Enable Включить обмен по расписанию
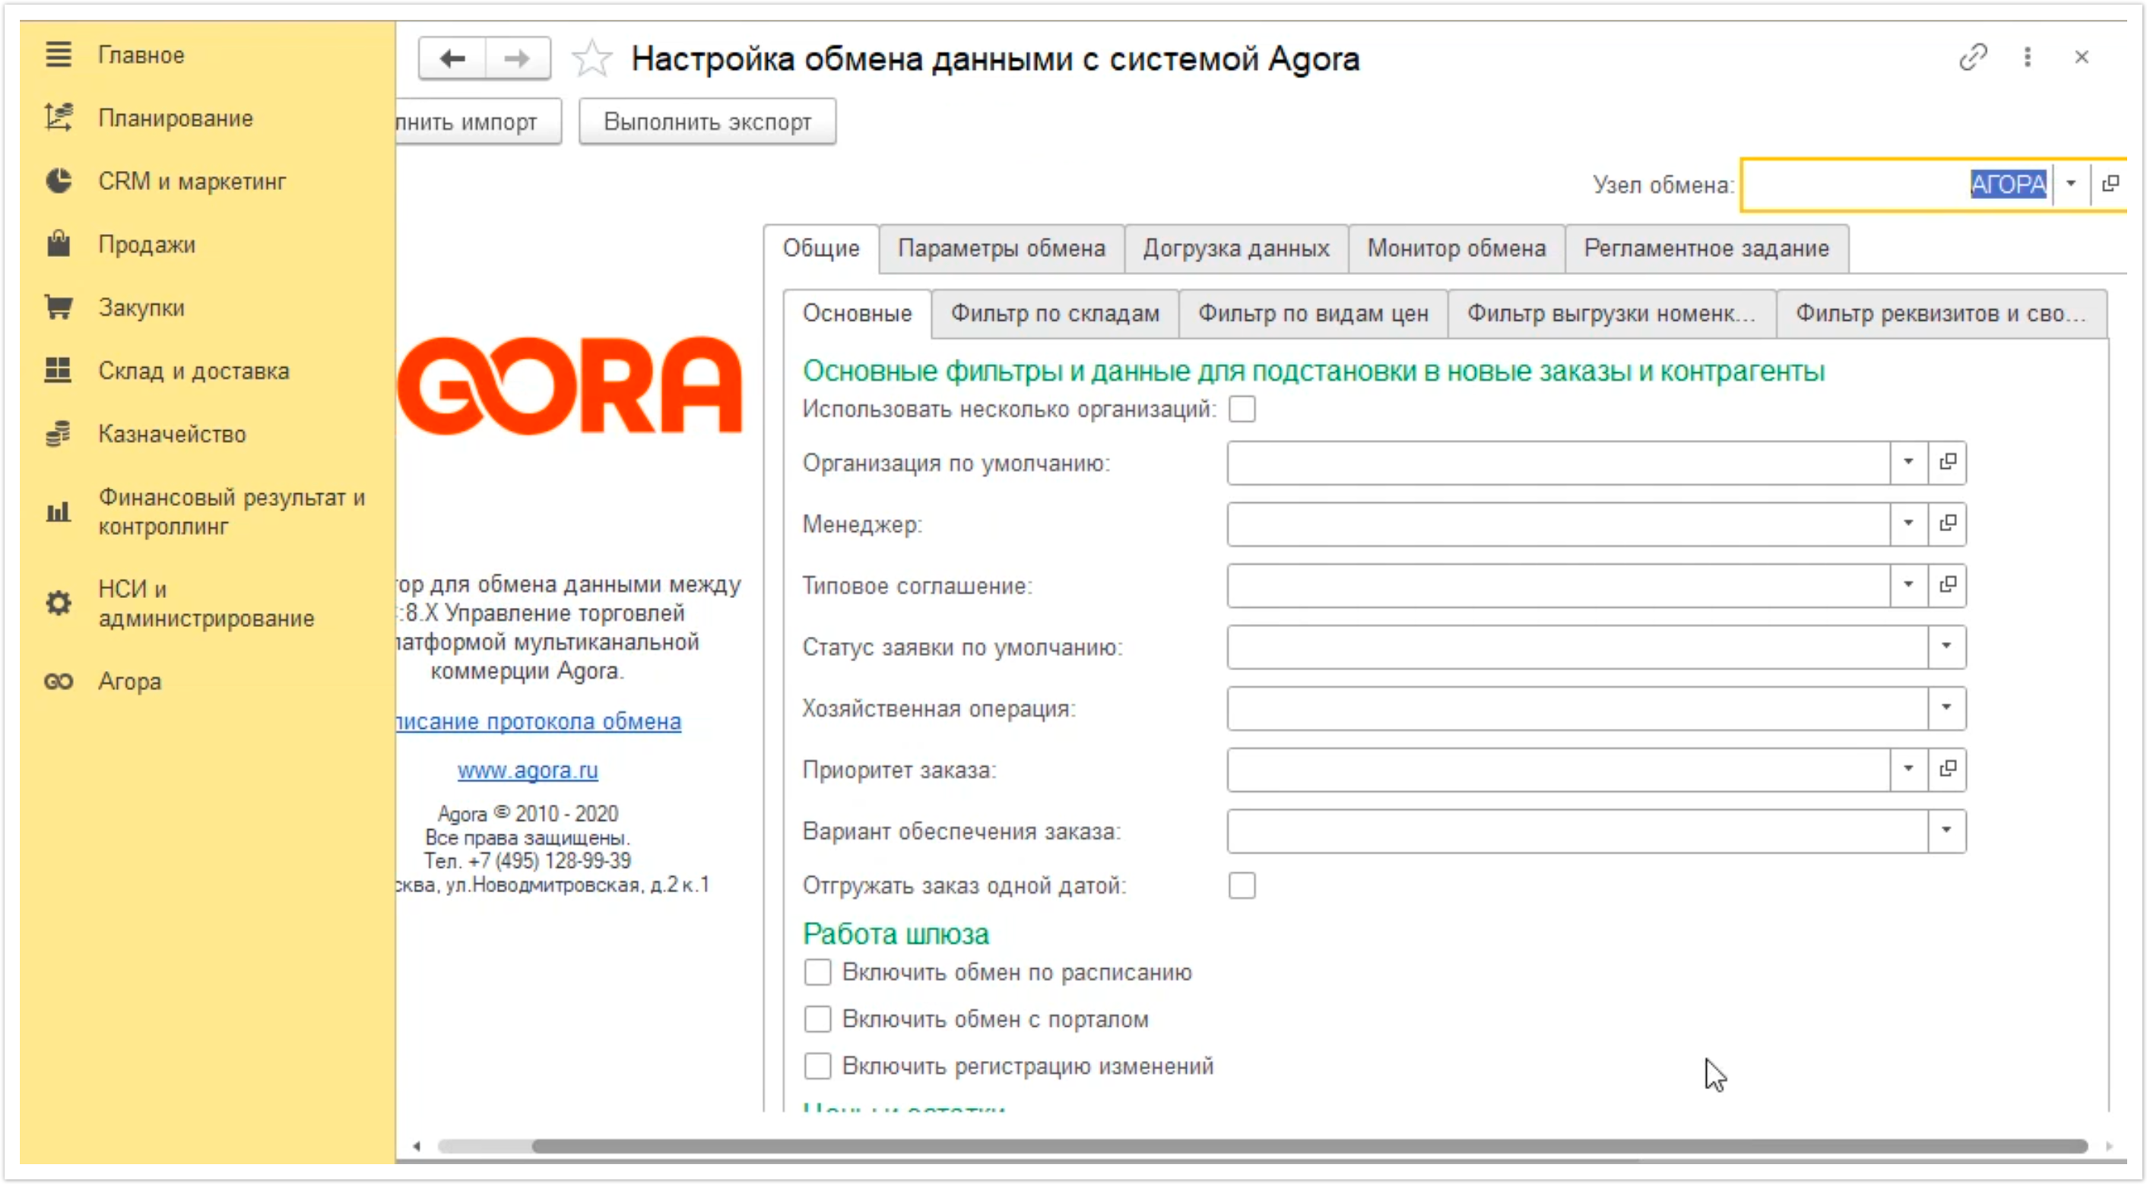The width and height of the screenshot is (2147, 1184). tap(817, 973)
